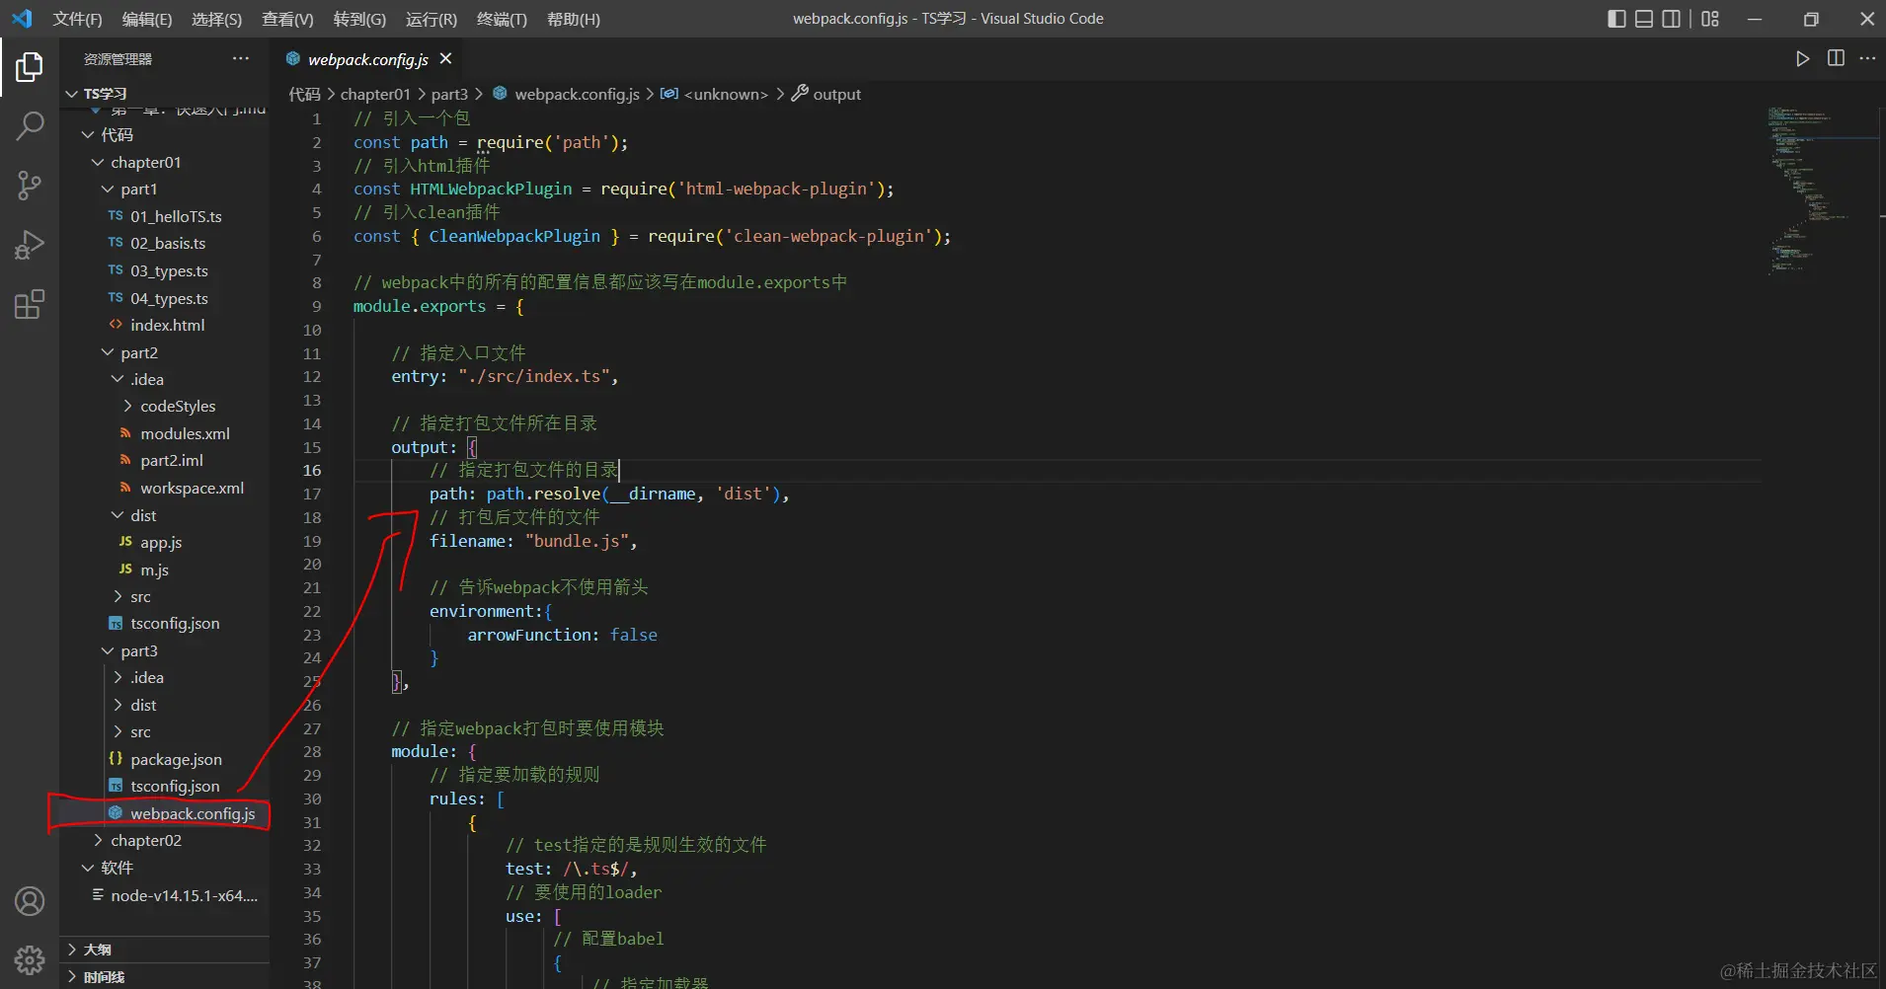Open the Search view in activity bar

(30, 125)
